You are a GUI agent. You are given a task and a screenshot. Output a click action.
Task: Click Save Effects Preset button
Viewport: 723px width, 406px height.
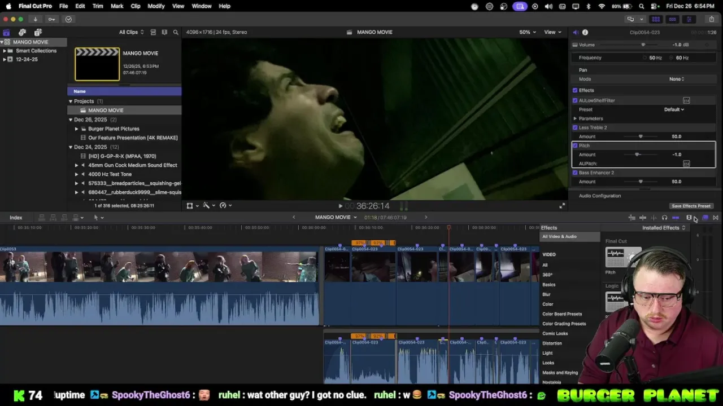click(x=691, y=206)
